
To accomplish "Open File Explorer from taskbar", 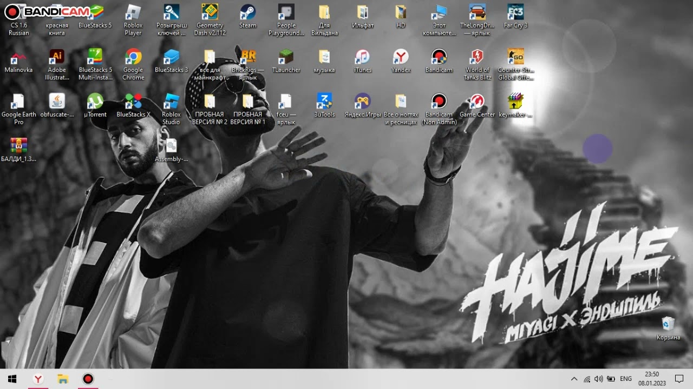I will [63, 379].
